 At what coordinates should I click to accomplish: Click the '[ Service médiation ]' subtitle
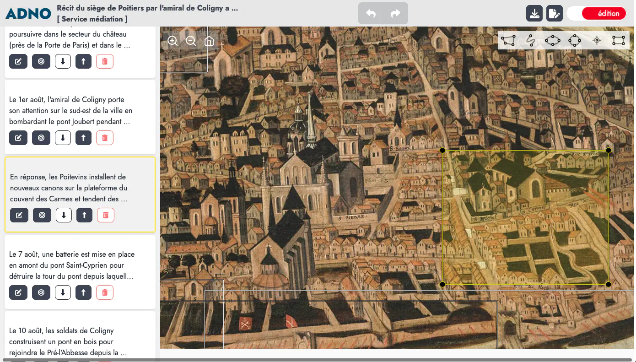(x=92, y=19)
